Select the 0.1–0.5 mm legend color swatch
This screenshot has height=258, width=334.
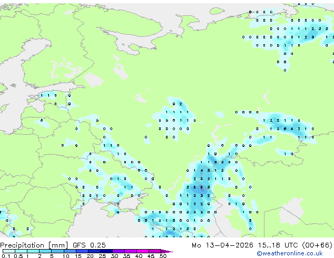9,251
